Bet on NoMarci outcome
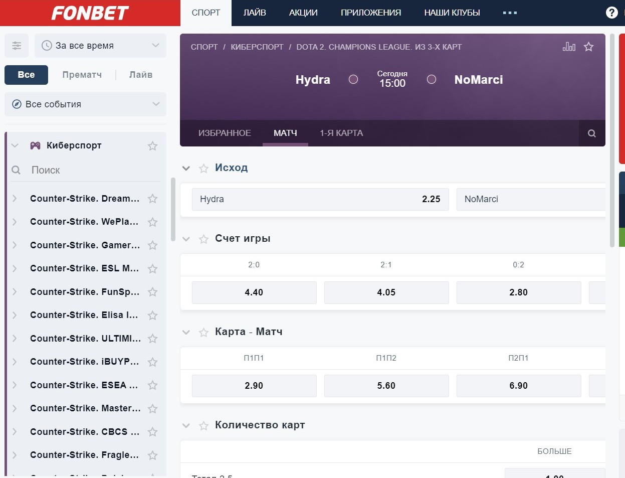The width and height of the screenshot is (625, 478). pos(531,199)
